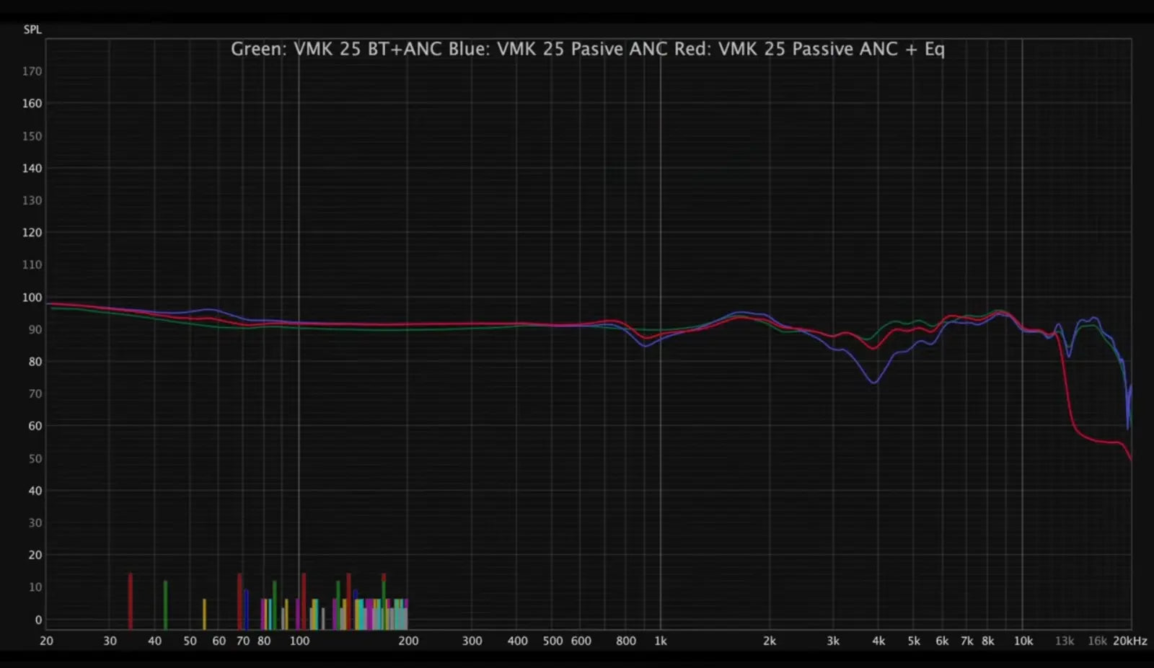Viewport: 1154px width, 668px height.
Task: Click the 500 label on the frequency axis
Action: 552,641
